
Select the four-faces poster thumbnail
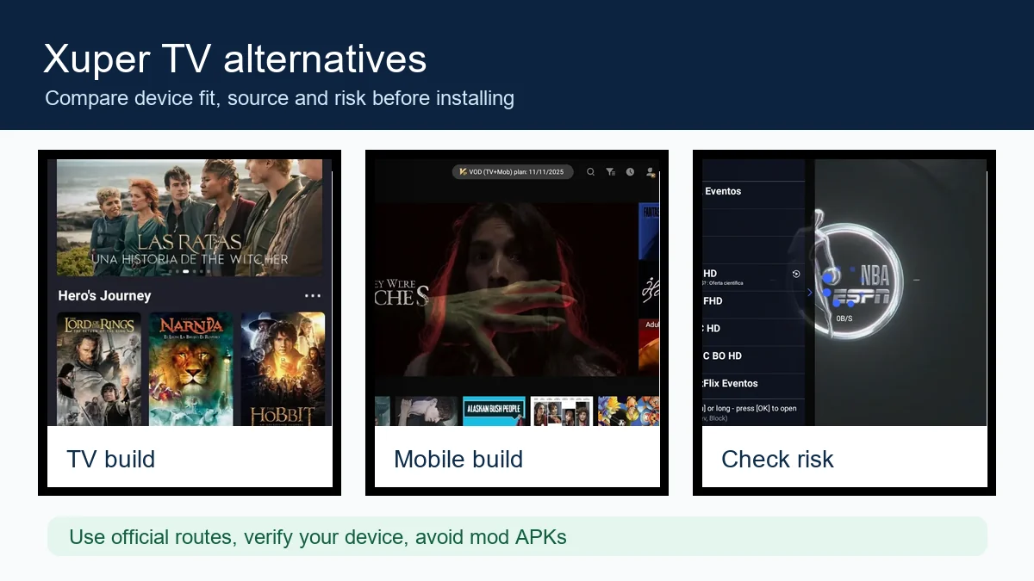pos(562,411)
